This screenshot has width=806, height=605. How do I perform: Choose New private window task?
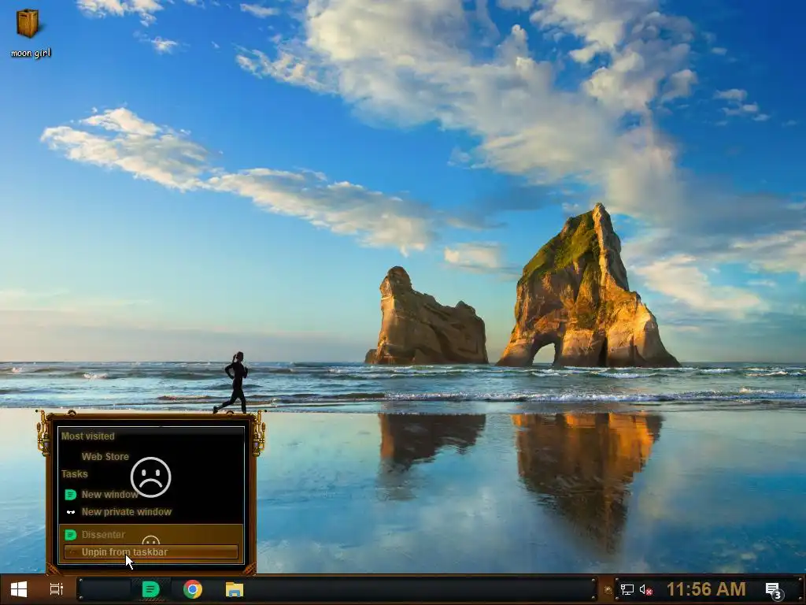151,512
